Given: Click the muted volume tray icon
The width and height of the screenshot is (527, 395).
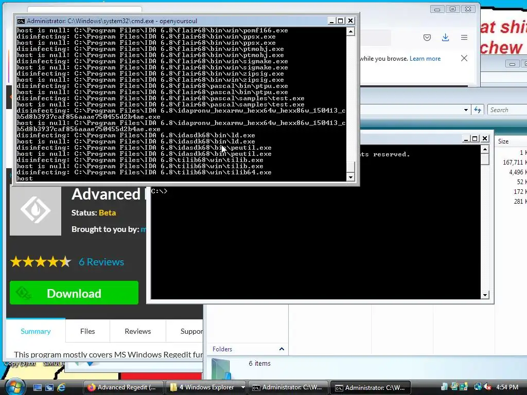Looking at the screenshot, I should [488, 387].
